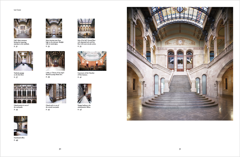Open the main doorway from staircase thumbnail

coord(54,28)
